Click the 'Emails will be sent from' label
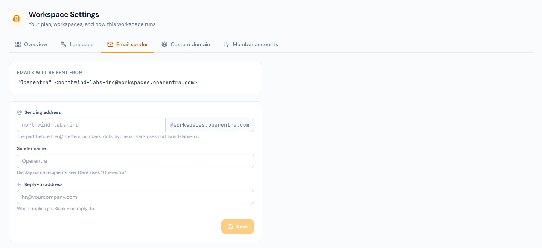 pyautogui.click(x=50, y=73)
